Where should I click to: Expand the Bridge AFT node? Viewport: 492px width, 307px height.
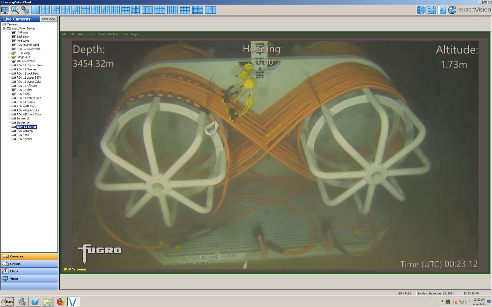(x=9, y=57)
